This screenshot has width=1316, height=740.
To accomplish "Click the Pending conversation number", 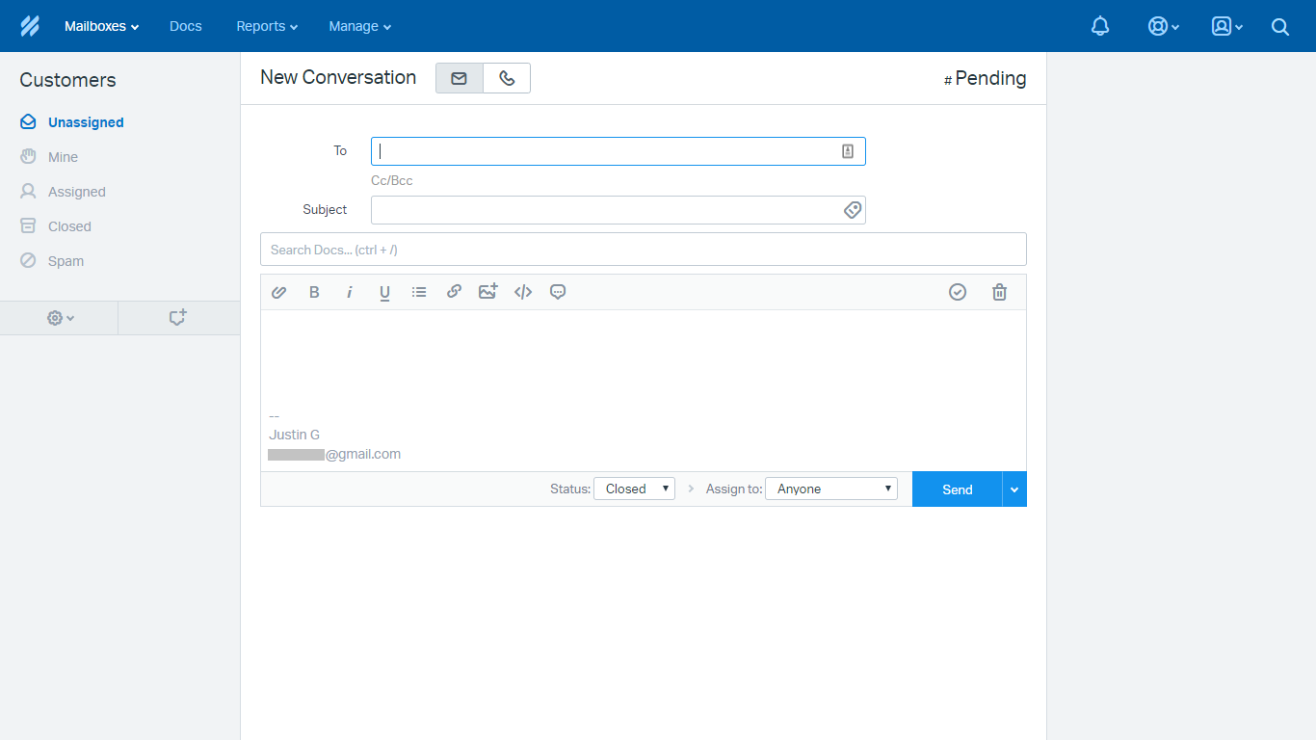I will click(985, 79).
